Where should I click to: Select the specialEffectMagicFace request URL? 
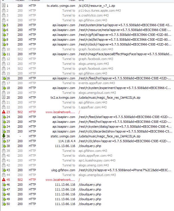point(125,54)
